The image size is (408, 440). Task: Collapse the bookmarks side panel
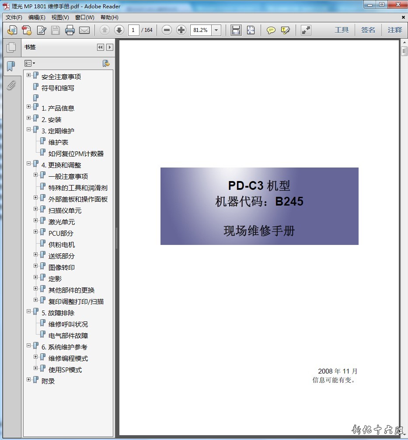(x=101, y=47)
